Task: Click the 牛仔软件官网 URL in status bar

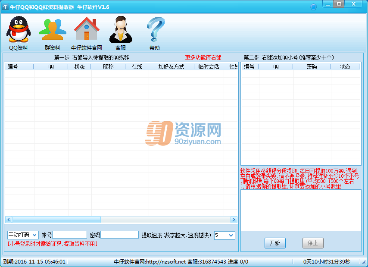Action: pyautogui.click(x=150, y=261)
